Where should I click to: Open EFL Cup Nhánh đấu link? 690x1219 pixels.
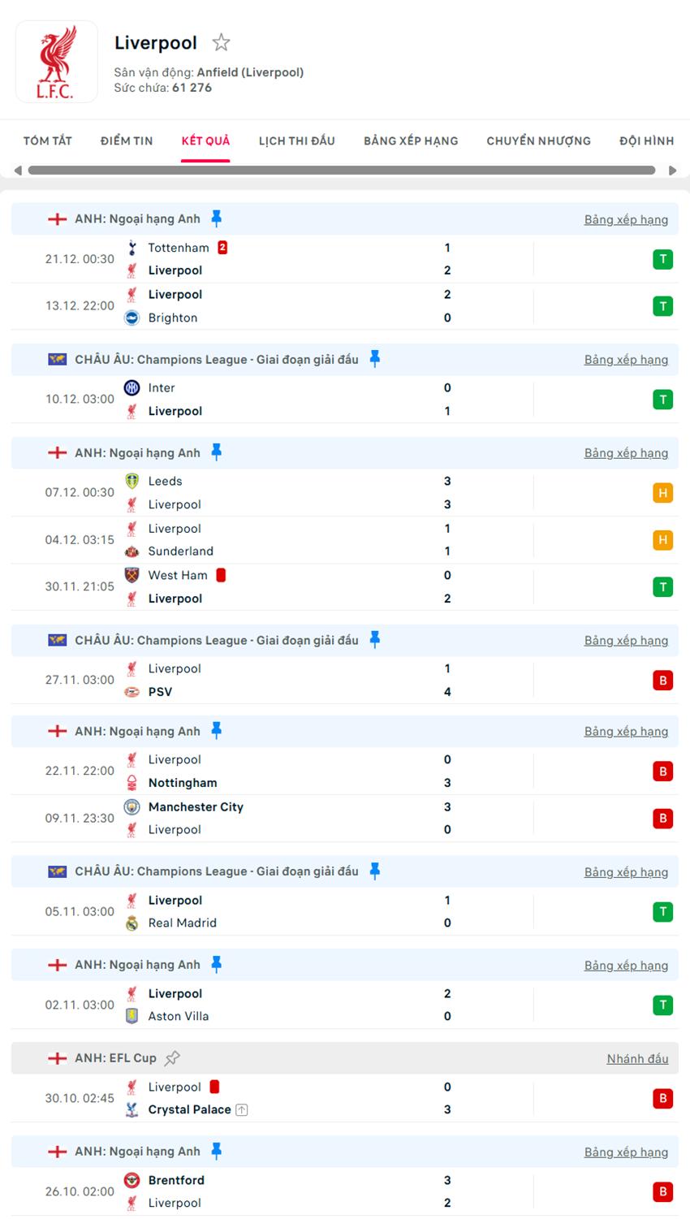(637, 1059)
